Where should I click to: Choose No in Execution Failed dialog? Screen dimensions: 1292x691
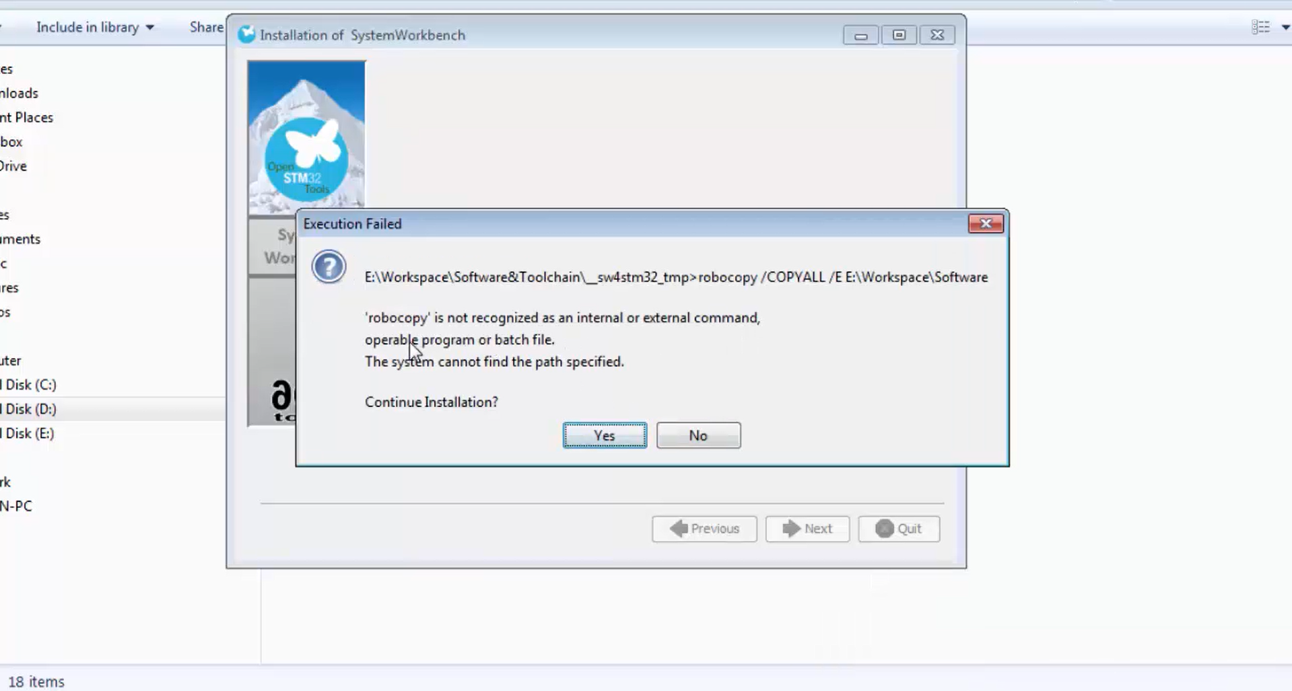(x=698, y=435)
